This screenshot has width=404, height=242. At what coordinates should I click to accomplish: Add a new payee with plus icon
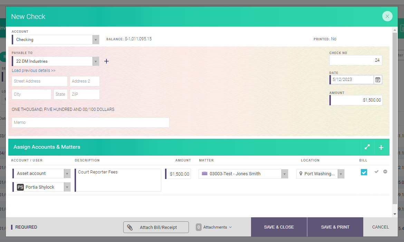106,61
